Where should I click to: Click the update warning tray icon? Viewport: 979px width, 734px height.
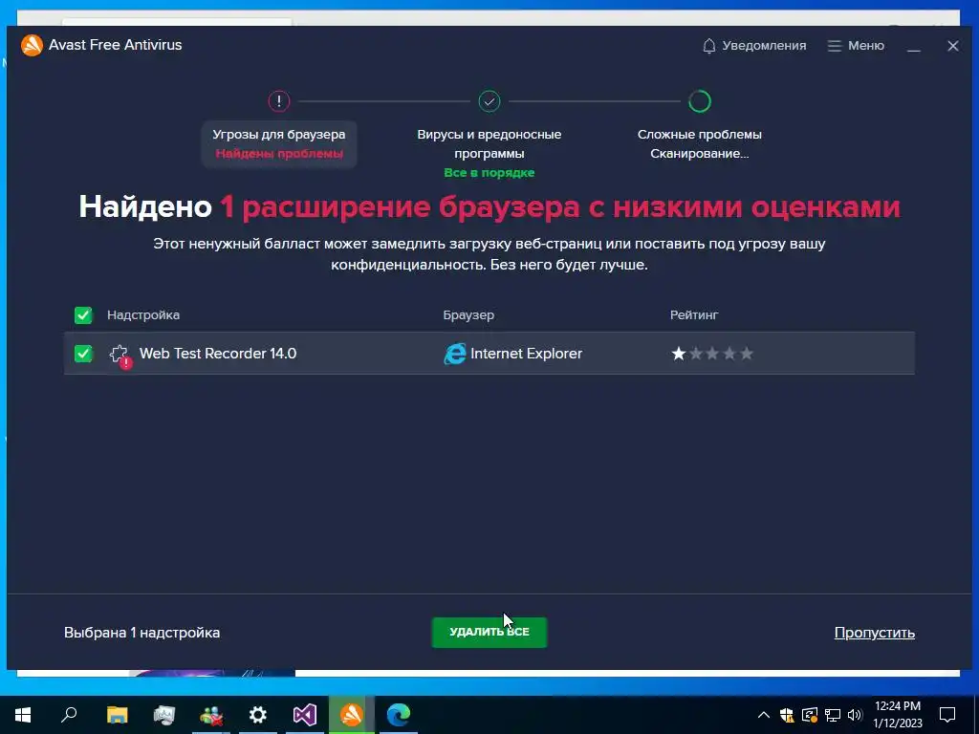(x=810, y=715)
